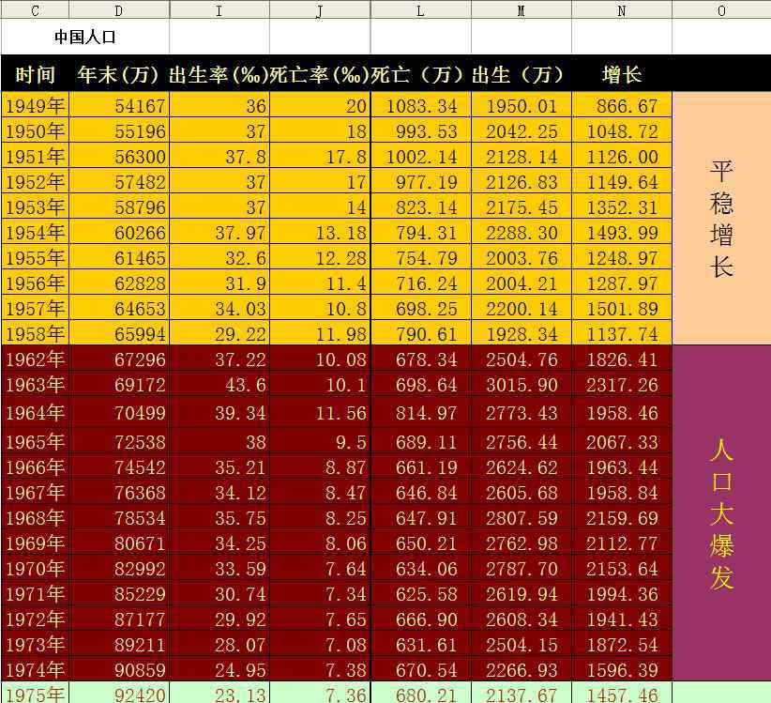Select column L header
The image size is (771, 703).
420,10
